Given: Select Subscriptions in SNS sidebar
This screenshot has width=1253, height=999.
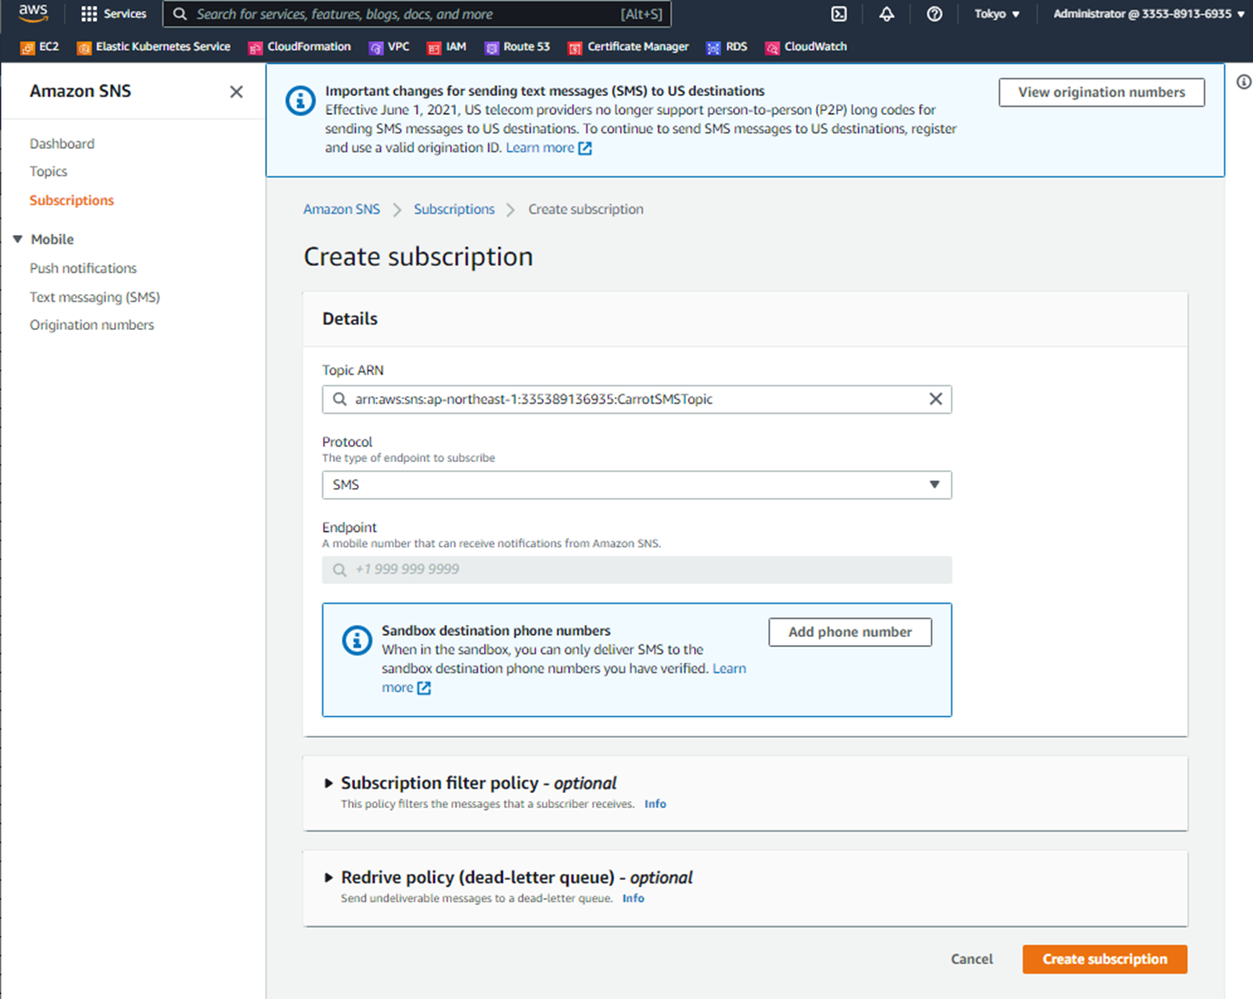Looking at the screenshot, I should tap(72, 200).
